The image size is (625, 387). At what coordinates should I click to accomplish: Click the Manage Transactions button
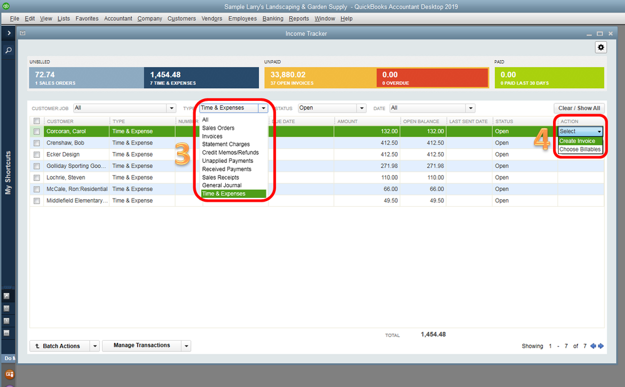click(142, 346)
